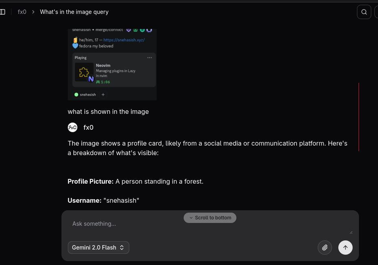The image size is (378, 265).
Task: Click the textarea resize handle
Action: click(351, 232)
